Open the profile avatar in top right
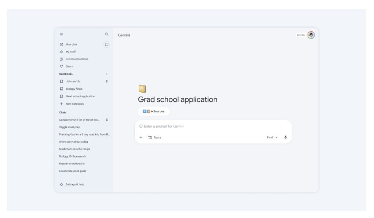The width and height of the screenshot is (374, 218). (311, 35)
